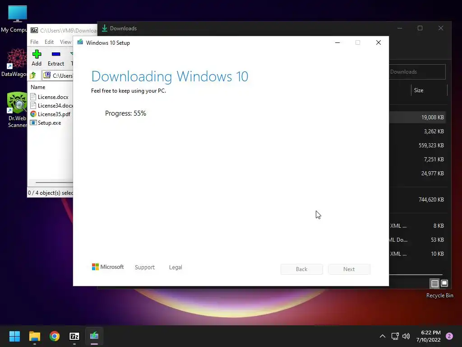Open network status tray icon
462x347 pixels.
pos(395,336)
